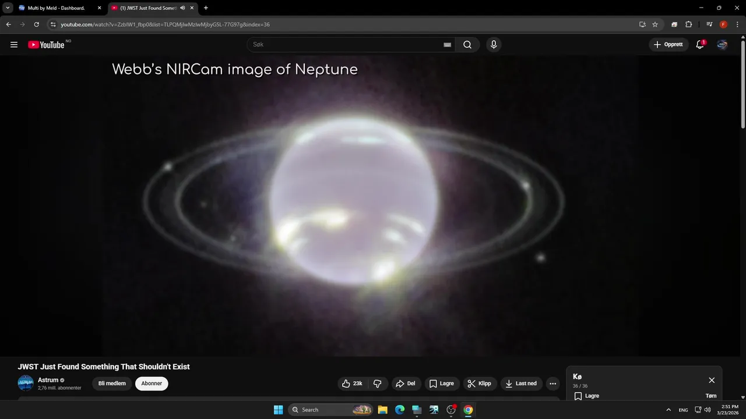Open the Windows Start menu
746x419 pixels.
(279, 410)
